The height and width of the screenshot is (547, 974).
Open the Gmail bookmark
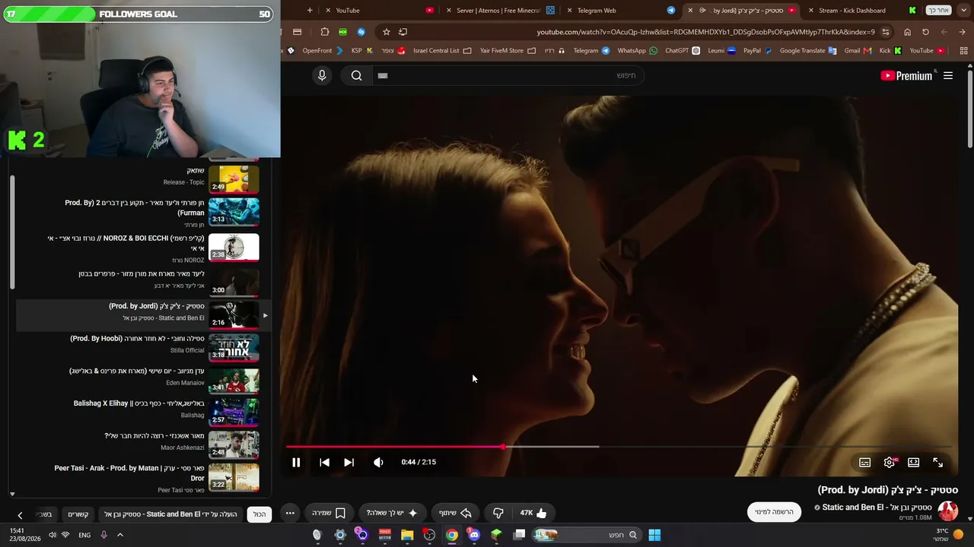[x=858, y=51]
